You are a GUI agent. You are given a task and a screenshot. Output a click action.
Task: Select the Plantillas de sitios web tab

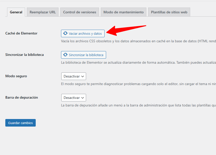pos(169,12)
